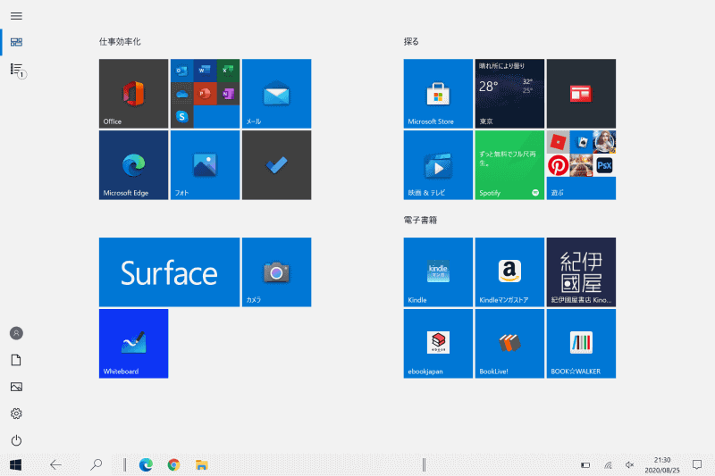Viewport: 715px width, 476px height.
Task: Open the Outlook mini tile
Action: (x=182, y=71)
